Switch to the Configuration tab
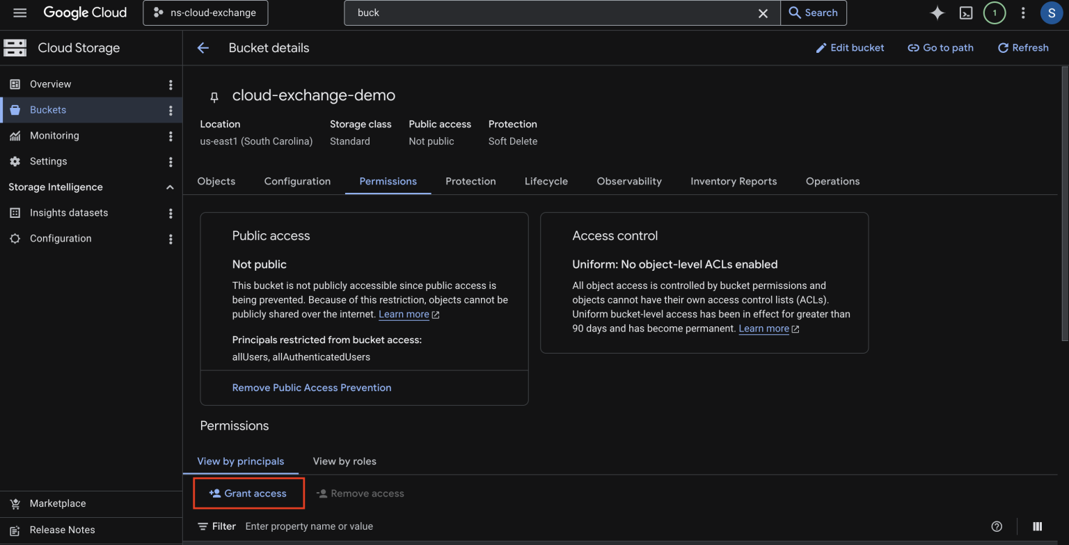1069x545 pixels. click(297, 181)
